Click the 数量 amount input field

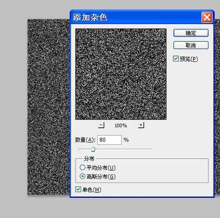[x=109, y=140]
